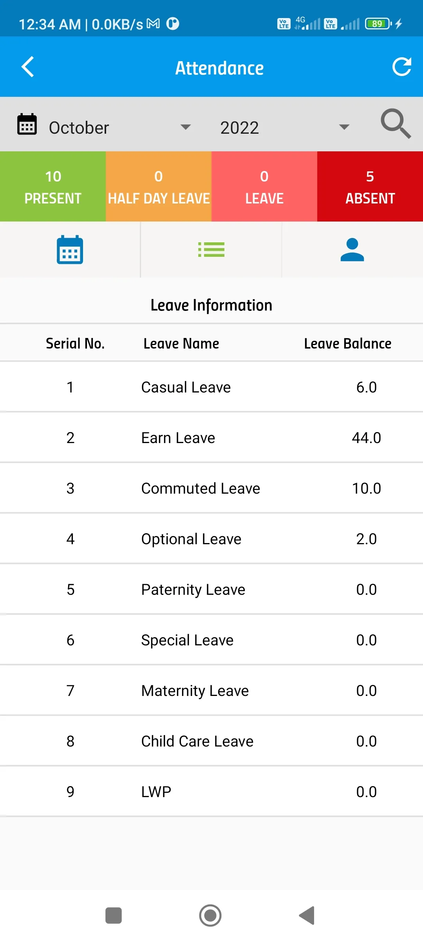Open the person profile tab
Viewport: 423px width, 941px height.
point(352,250)
